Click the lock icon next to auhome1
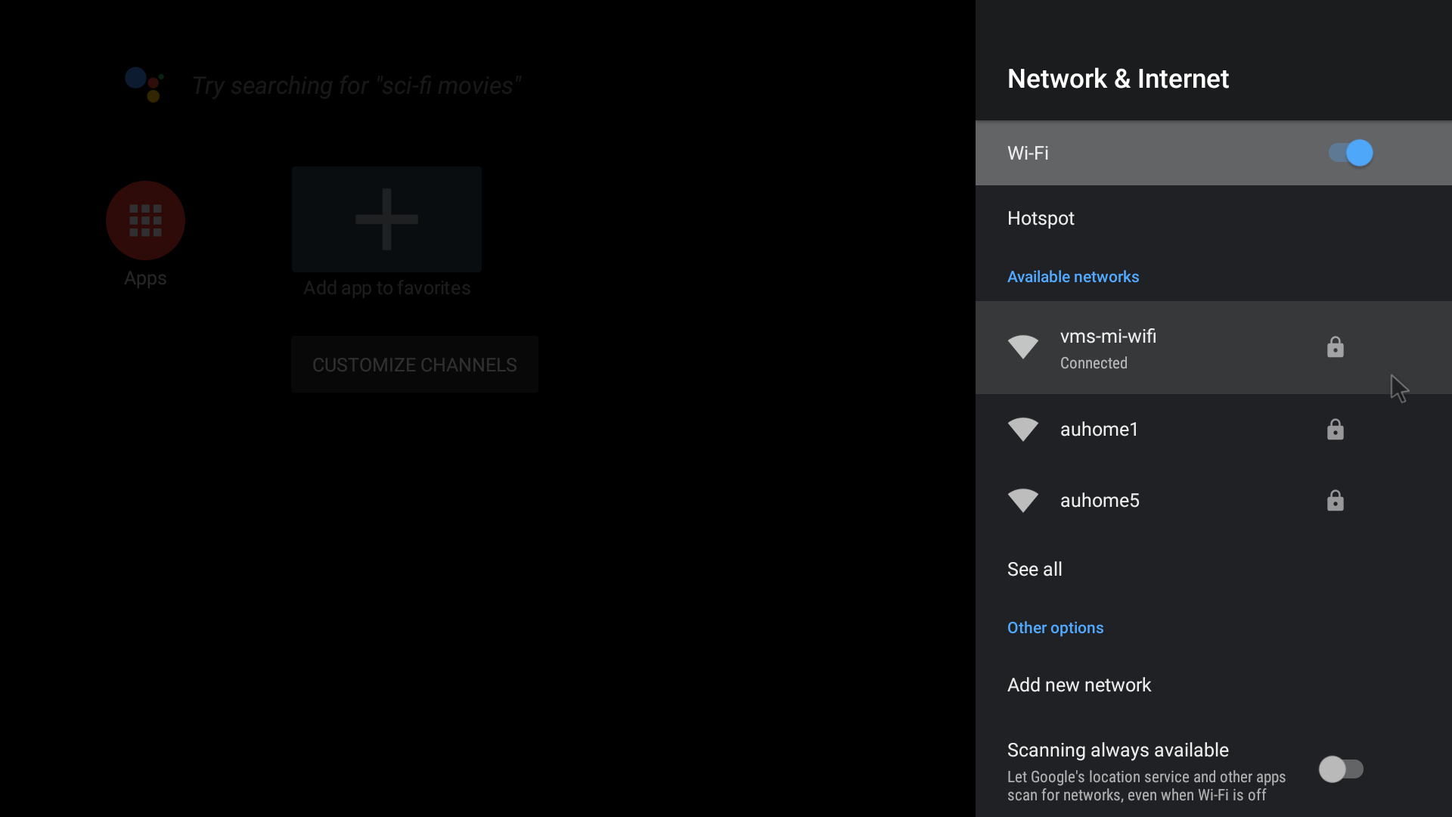The width and height of the screenshot is (1452, 817). [1335, 429]
